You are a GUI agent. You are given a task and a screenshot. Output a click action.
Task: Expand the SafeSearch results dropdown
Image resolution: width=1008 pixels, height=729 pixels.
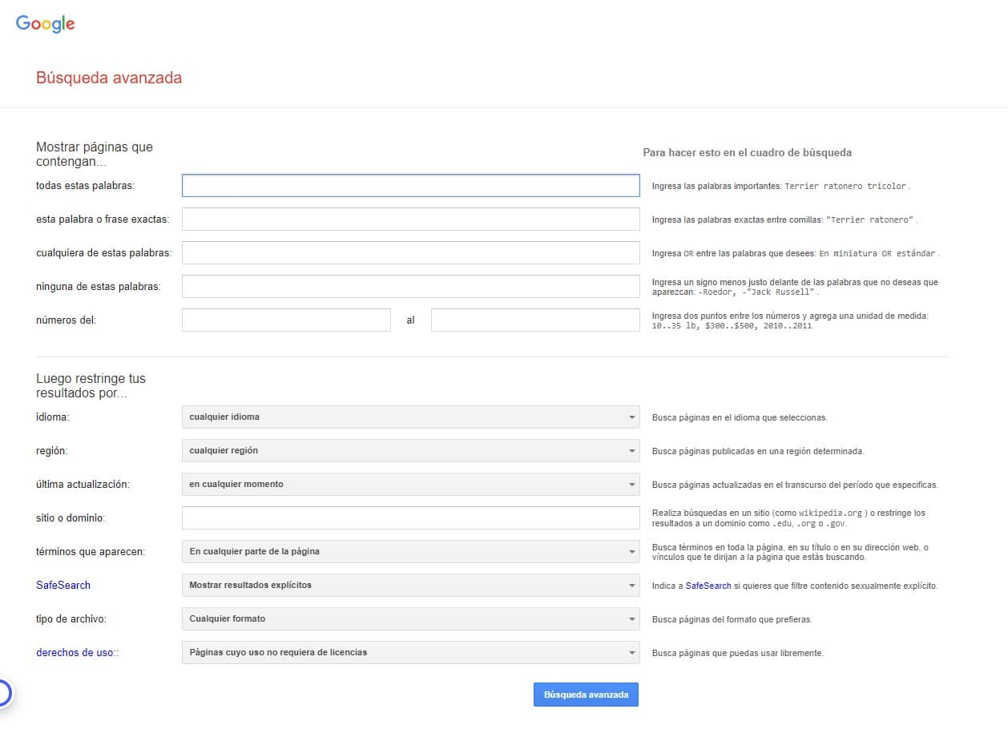410,585
